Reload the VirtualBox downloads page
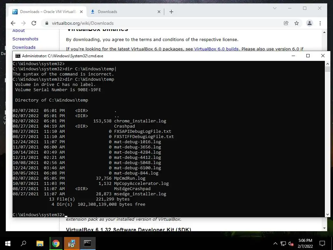 pos(34,23)
